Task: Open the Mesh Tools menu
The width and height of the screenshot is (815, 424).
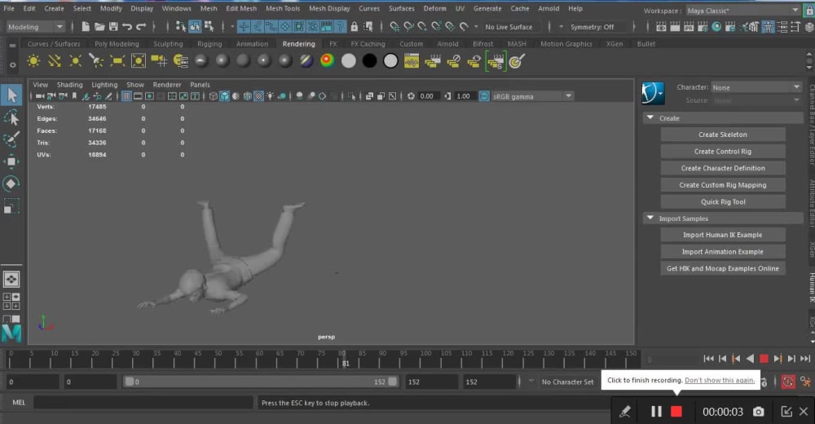Action: pyautogui.click(x=283, y=8)
